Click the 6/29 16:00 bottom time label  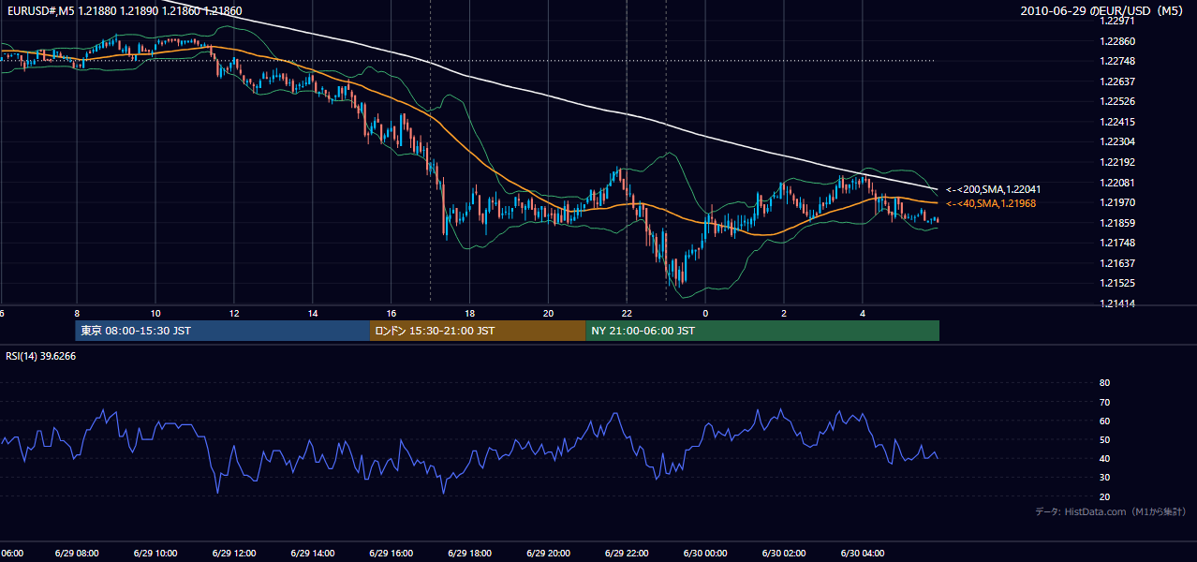coord(392,554)
